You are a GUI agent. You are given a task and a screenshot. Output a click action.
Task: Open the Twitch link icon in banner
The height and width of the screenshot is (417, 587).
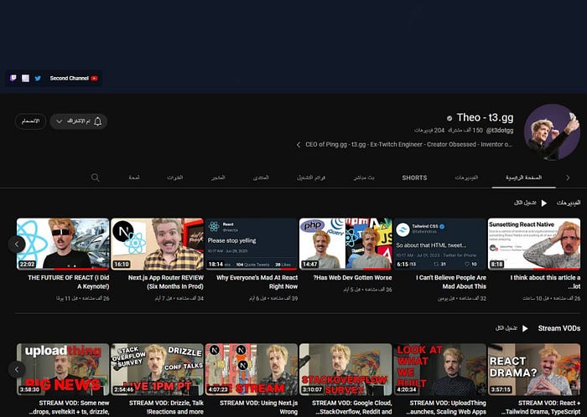point(13,78)
